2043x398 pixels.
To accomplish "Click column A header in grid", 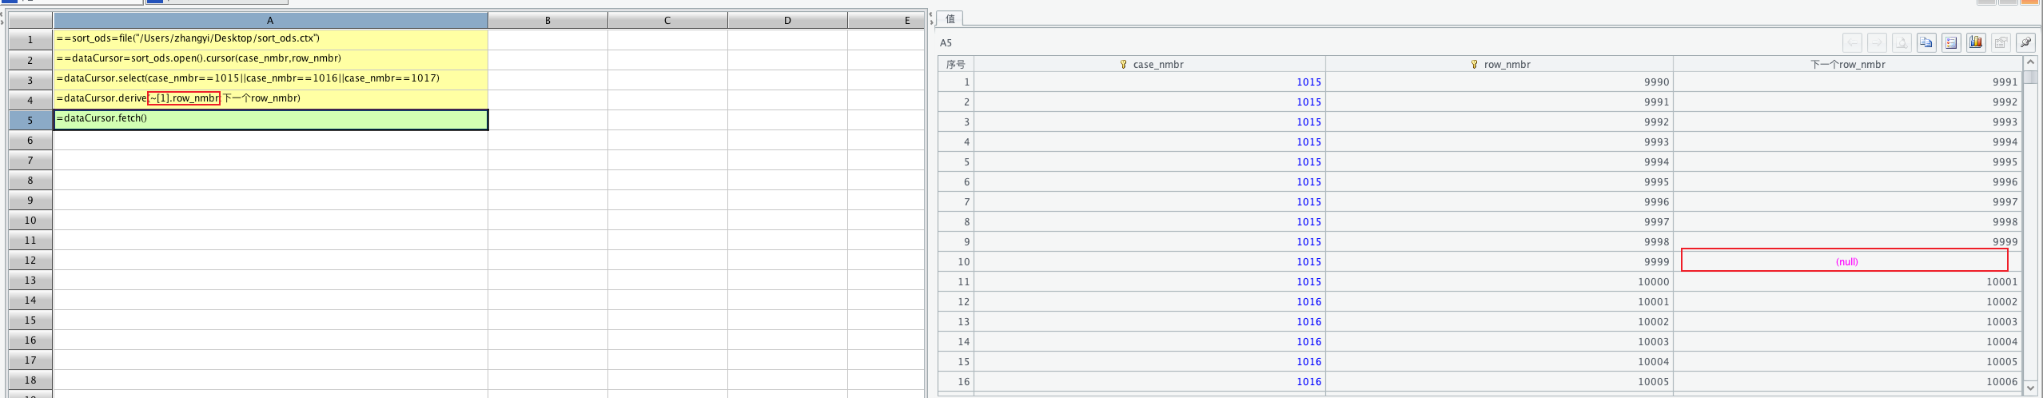I will 270,21.
